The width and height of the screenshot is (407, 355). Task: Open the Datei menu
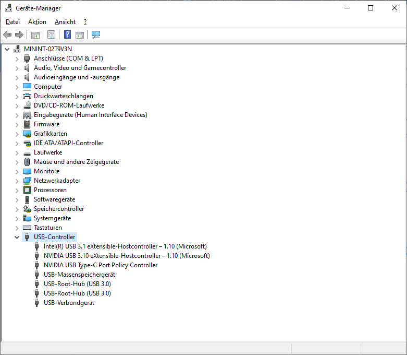pos(13,22)
